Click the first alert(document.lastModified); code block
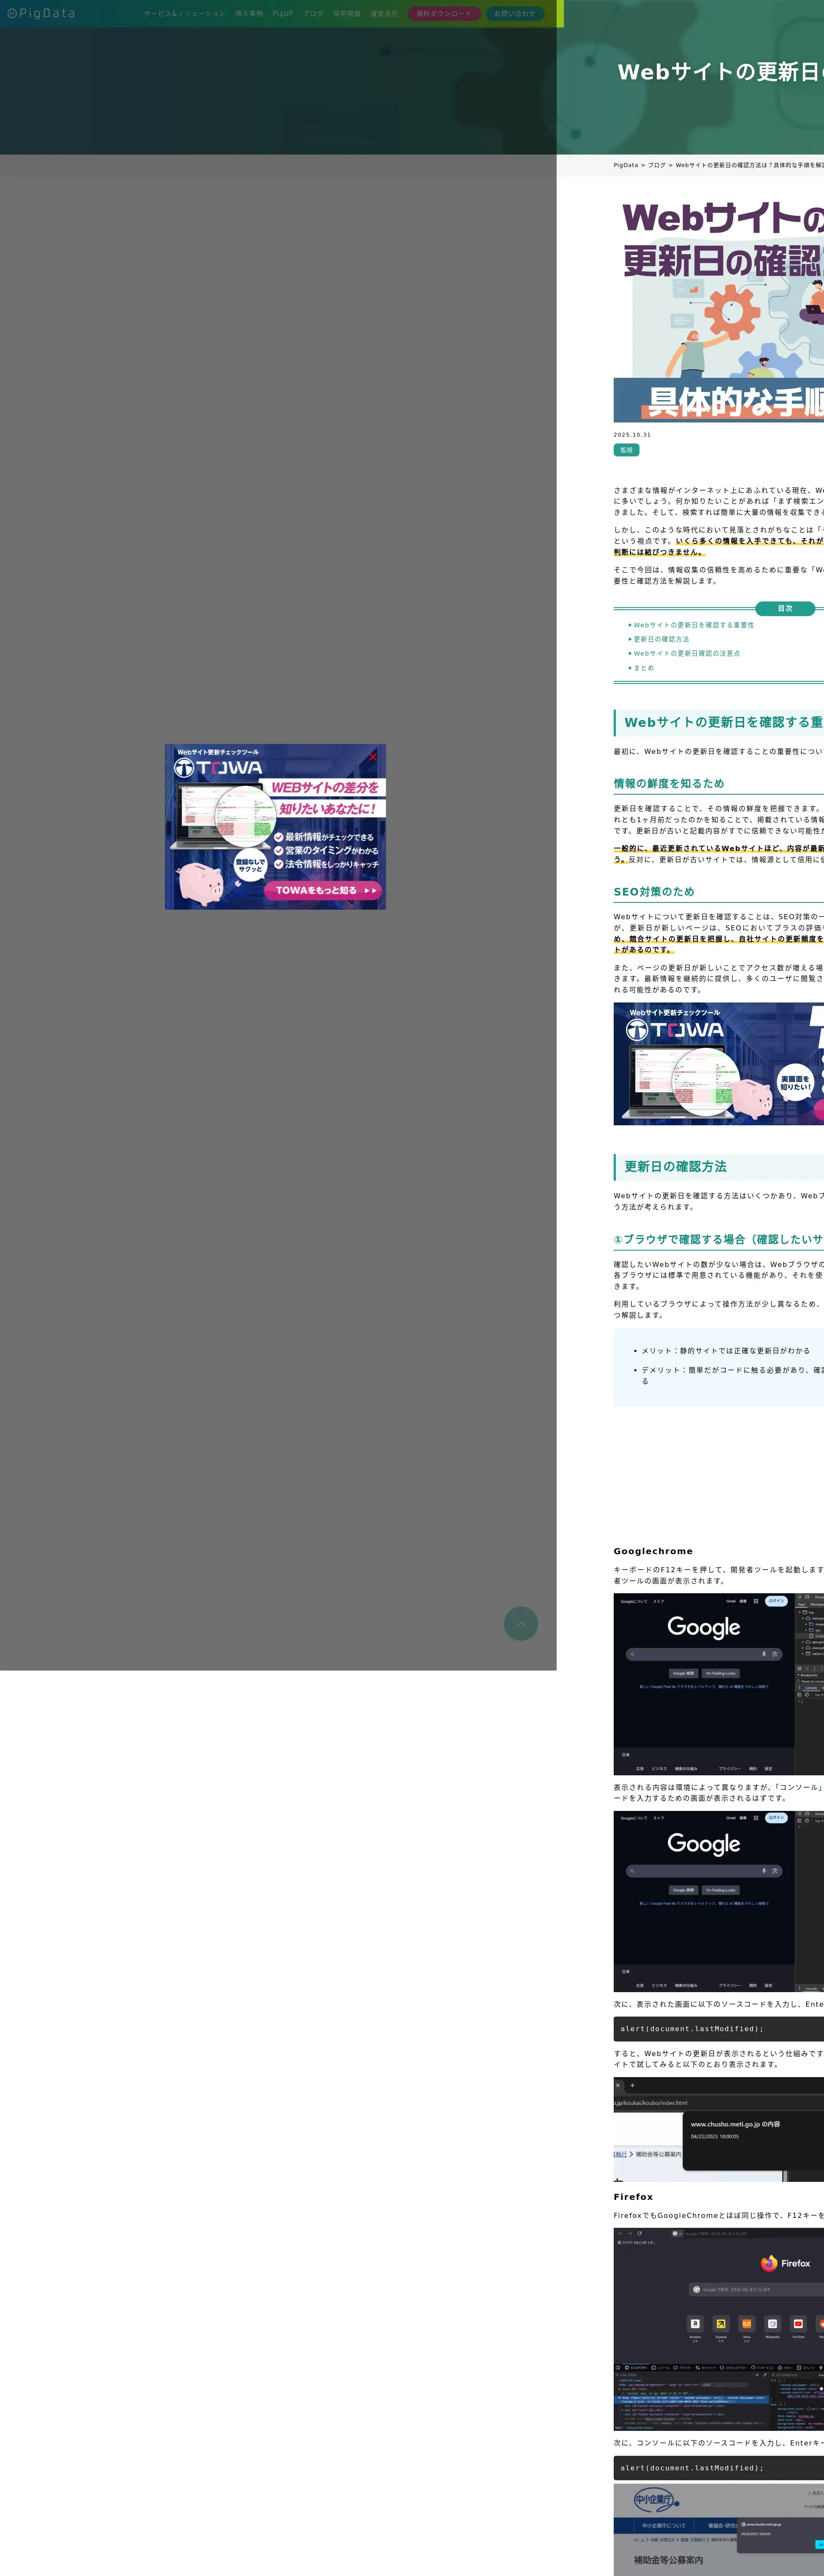Screen dimensions: 824x2576 [x=718, y=2029]
